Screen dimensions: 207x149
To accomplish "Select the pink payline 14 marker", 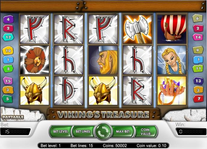I will (x=198, y=37).
